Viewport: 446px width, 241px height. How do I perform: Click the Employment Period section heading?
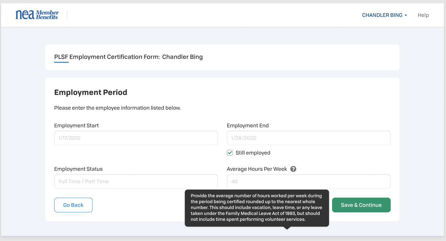tap(91, 92)
